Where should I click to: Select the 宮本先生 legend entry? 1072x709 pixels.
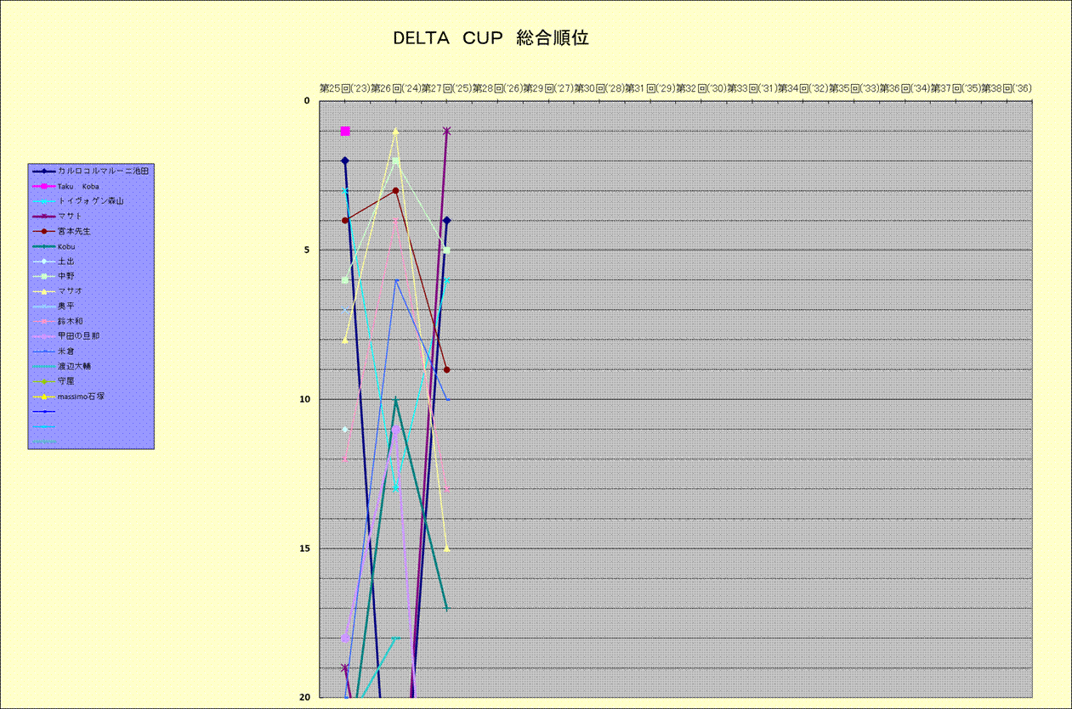(74, 231)
